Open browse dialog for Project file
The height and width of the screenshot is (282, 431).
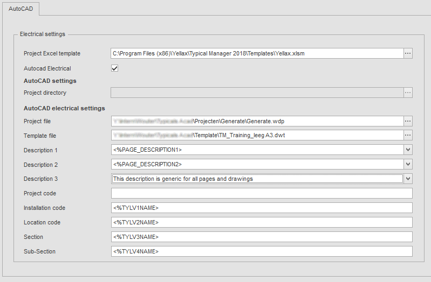coord(408,121)
